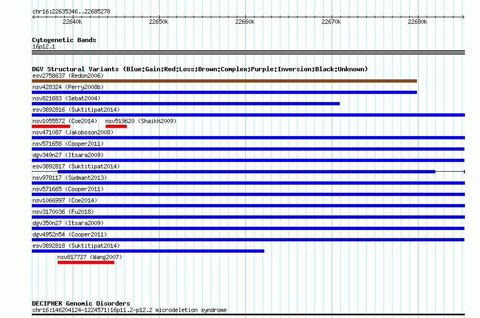Click blue bar under esv3892818
The width and height of the screenshot is (480, 318).
coord(148,251)
